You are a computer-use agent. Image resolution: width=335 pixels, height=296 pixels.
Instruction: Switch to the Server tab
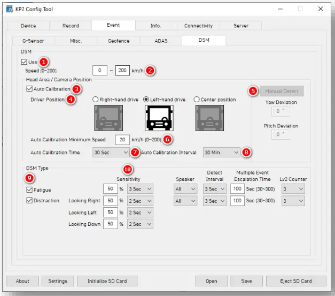241,26
